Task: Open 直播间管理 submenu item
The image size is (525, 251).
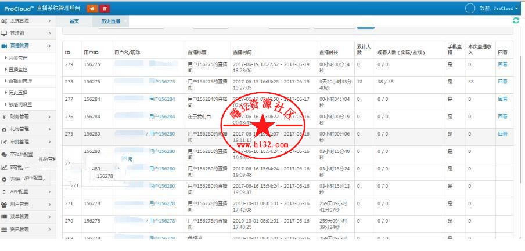Action: click(x=20, y=81)
